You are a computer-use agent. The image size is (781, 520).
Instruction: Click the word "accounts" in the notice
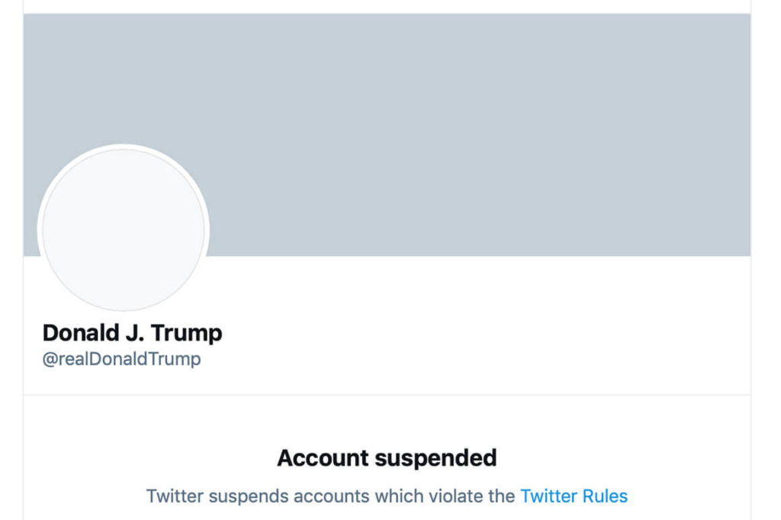click(320, 496)
